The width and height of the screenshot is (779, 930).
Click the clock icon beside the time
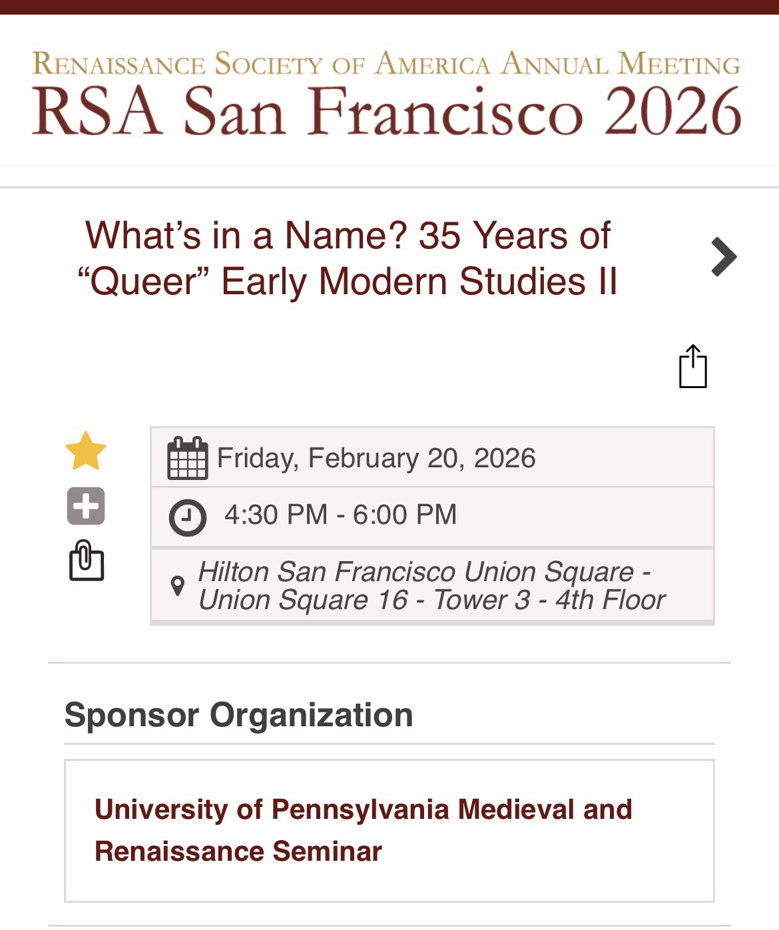[187, 517]
